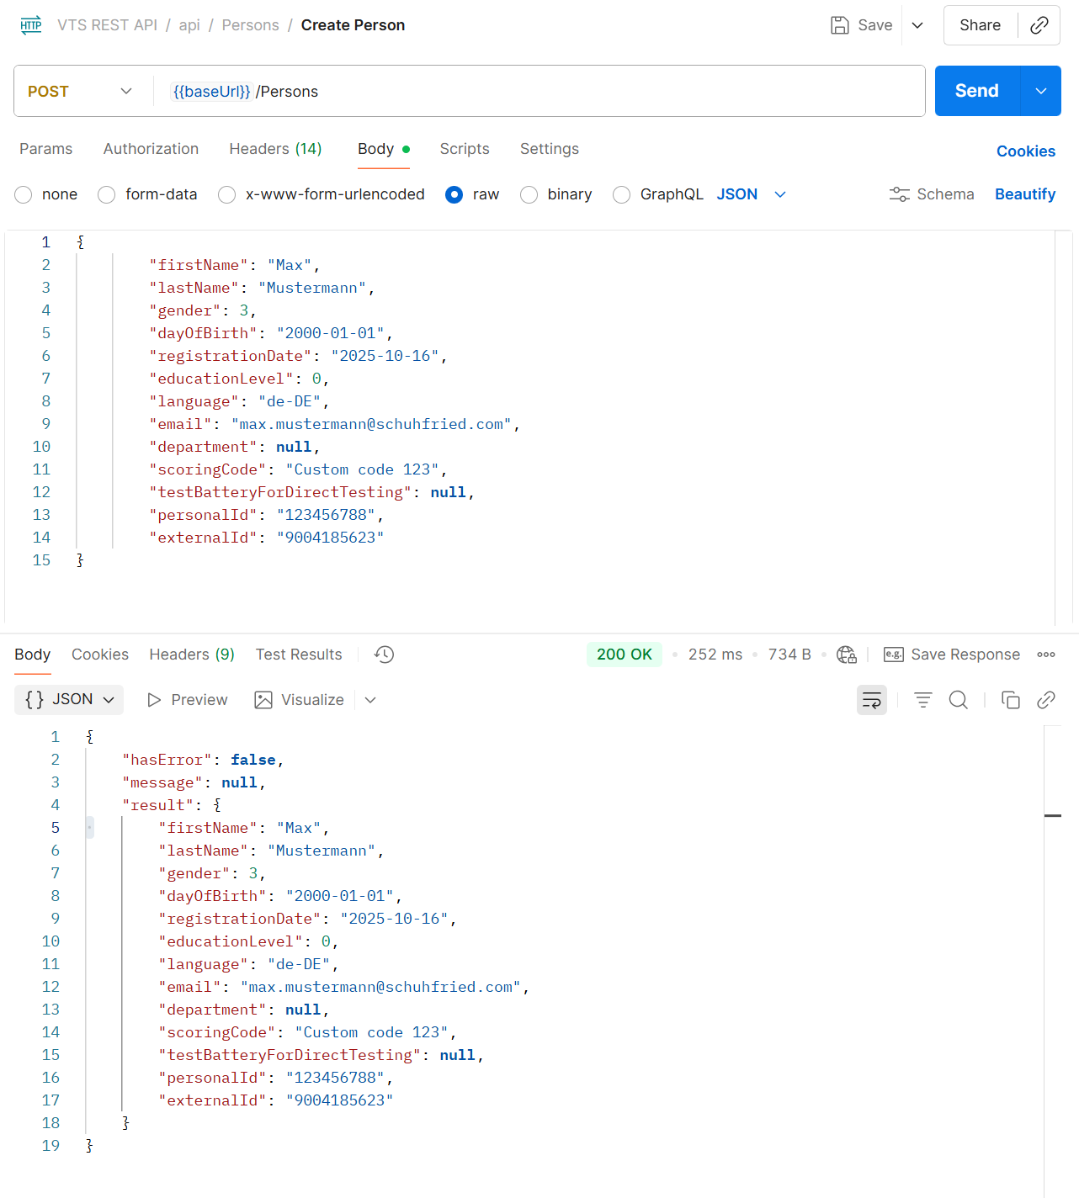Click the network globe icon in status bar
This screenshot has width=1079, height=1198.
[846, 655]
